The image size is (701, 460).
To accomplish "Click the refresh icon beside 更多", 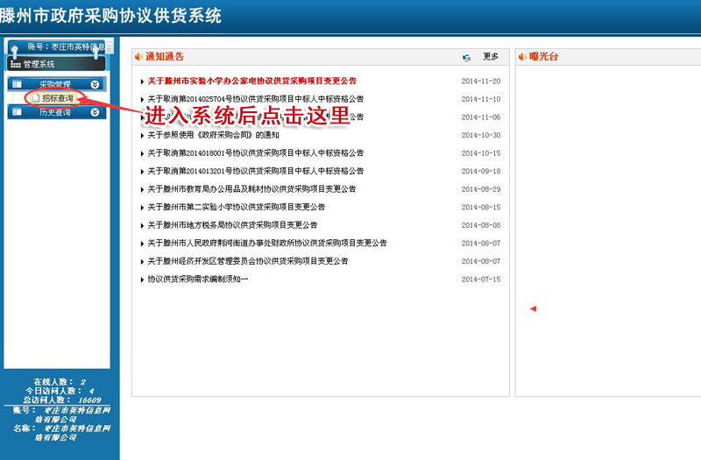I will click(466, 57).
